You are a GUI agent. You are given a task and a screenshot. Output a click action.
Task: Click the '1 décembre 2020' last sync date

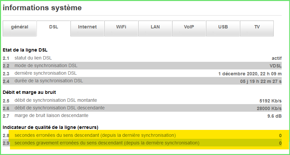point(250,73)
